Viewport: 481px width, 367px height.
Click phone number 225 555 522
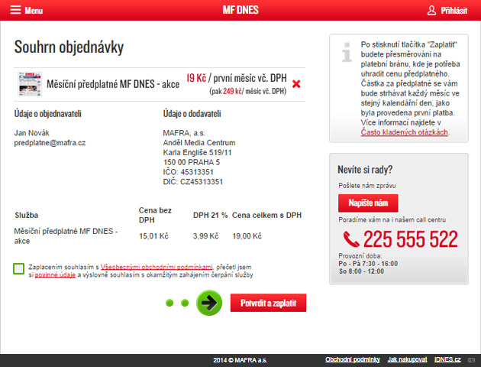411,239
